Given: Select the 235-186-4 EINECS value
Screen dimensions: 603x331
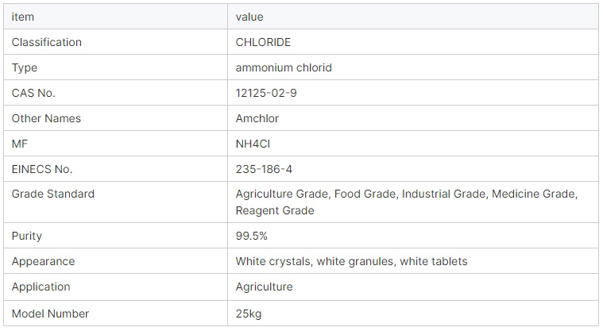Looking at the screenshot, I should (x=264, y=169).
